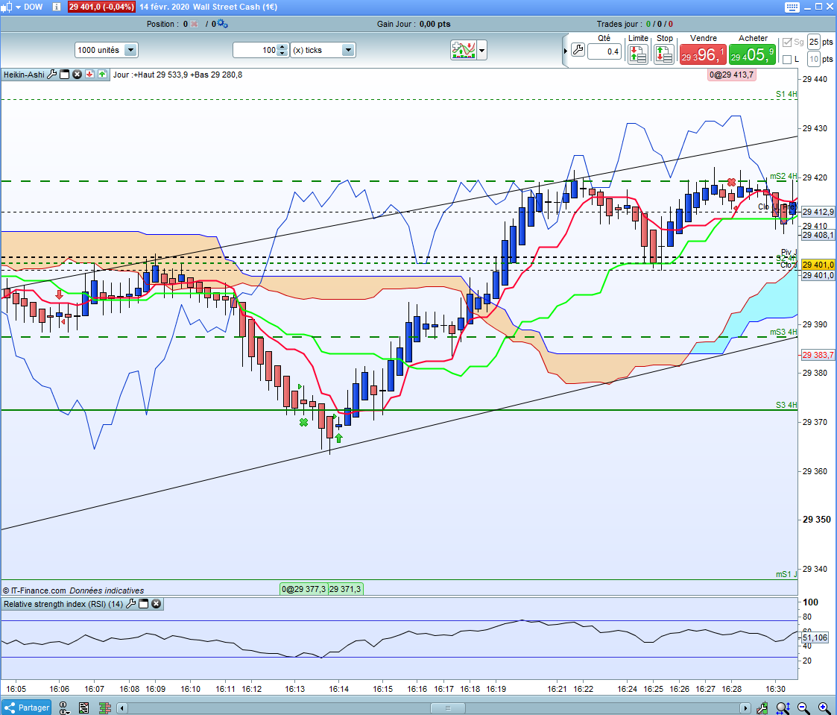The width and height of the screenshot is (837, 715).
Task: Click the Vendre sell price button
Action: tap(703, 54)
